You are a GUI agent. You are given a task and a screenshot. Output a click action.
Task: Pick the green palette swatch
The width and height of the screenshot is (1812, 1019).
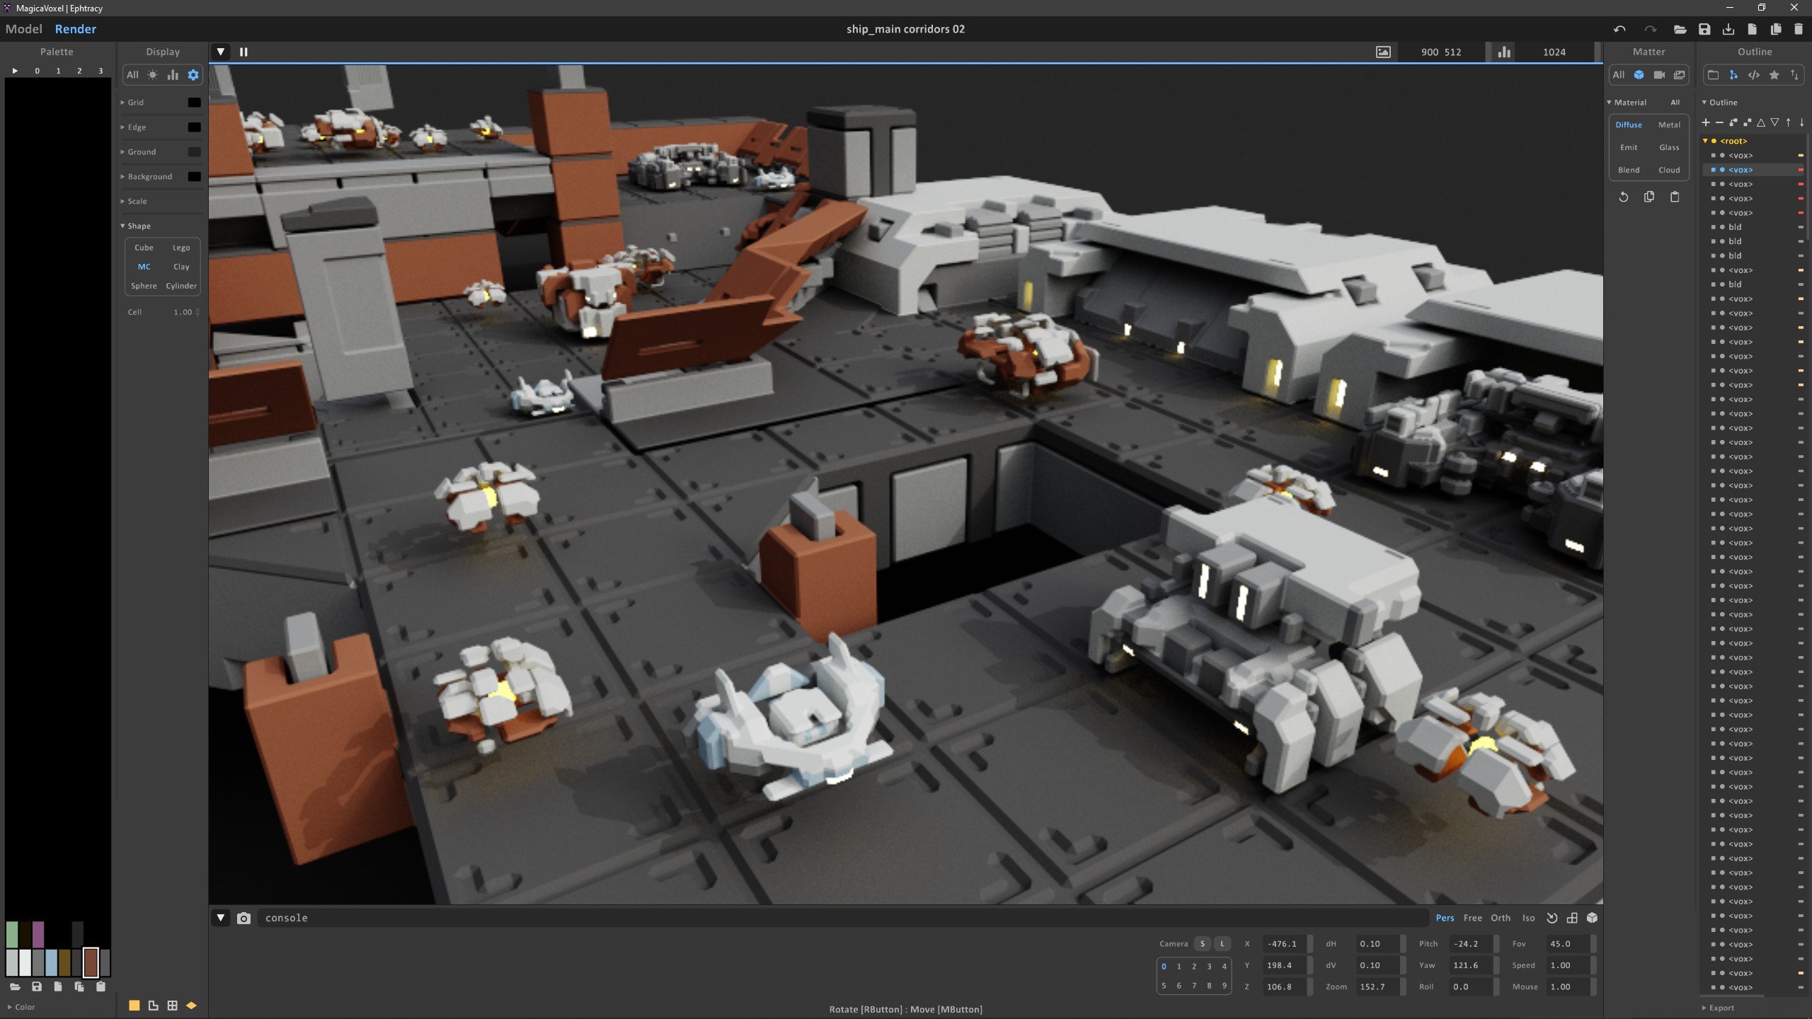(x=12, y=934)
